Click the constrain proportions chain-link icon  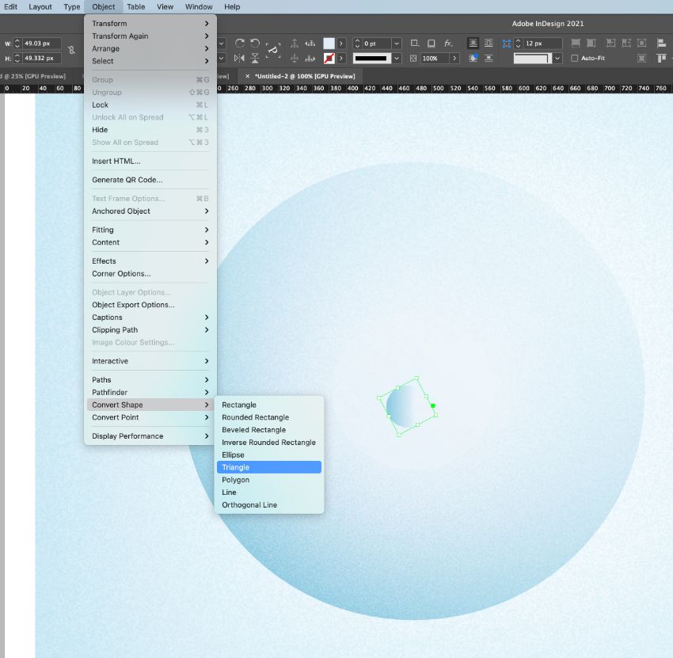tap(71, 50)
